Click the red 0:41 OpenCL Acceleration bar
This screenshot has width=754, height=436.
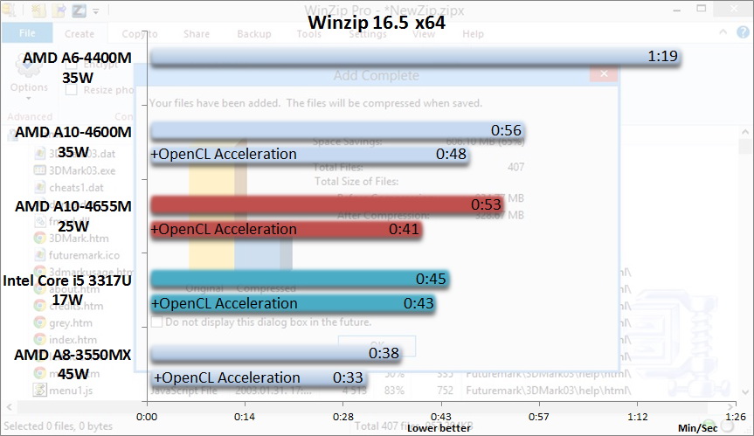point(286,229)
